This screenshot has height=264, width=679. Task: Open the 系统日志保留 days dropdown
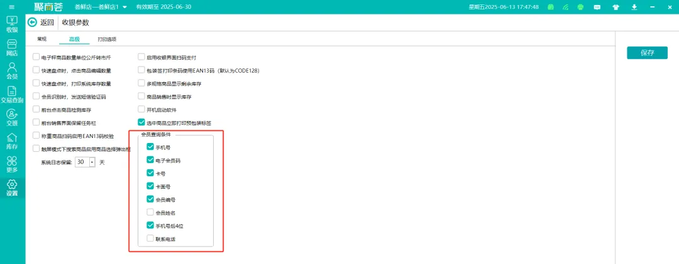point(92,162)
